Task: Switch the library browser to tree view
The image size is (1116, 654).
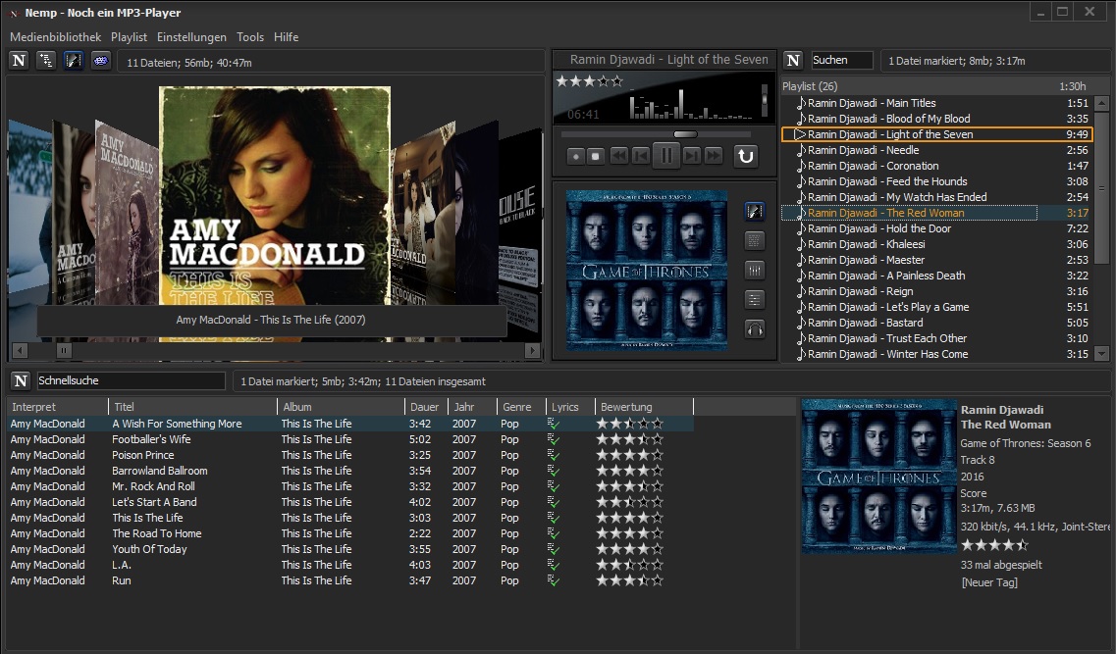Action: tap(46, 61)
